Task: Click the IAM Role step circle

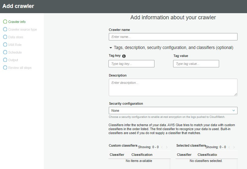Action: click(x=5, y=45)
